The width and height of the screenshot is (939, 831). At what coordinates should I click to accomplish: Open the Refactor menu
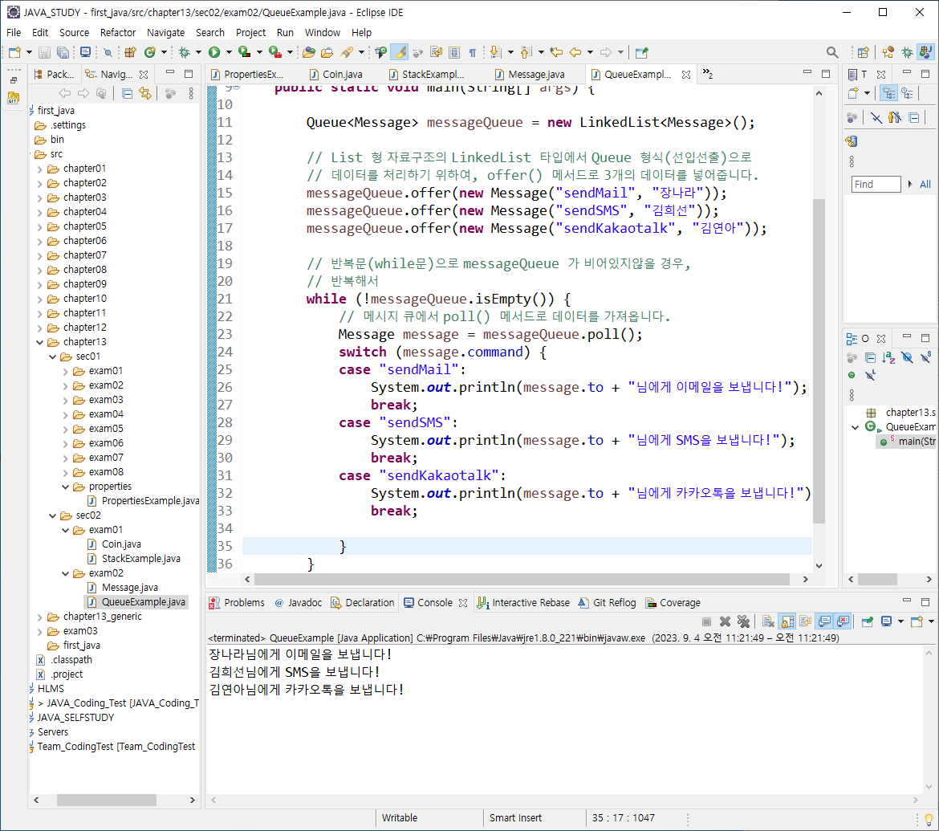point(117,32)
